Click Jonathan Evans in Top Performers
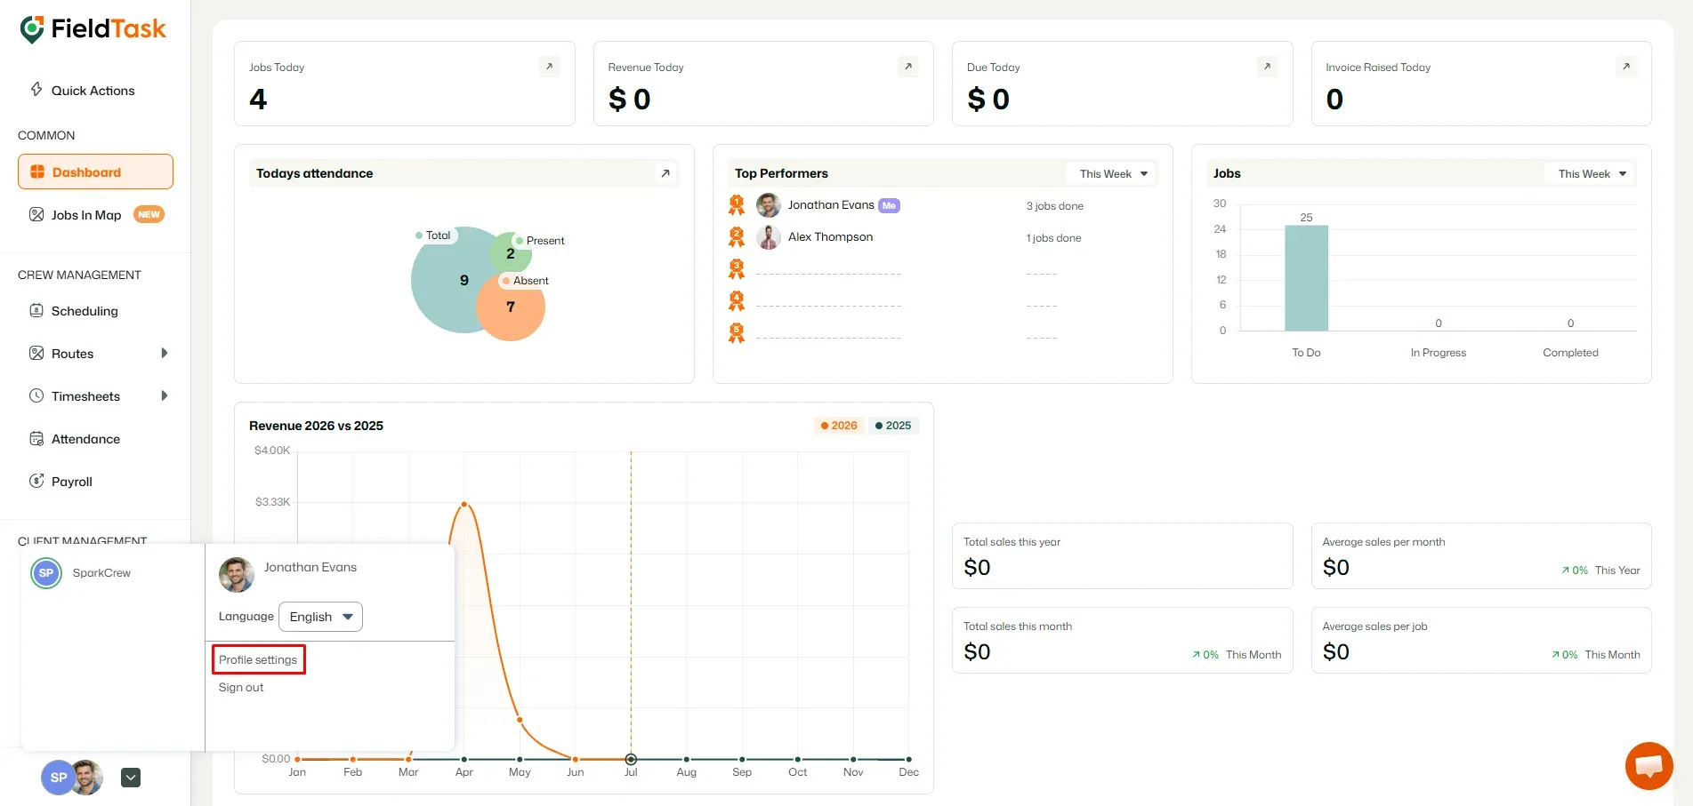Screen dimensions: 1693x806 831,205
